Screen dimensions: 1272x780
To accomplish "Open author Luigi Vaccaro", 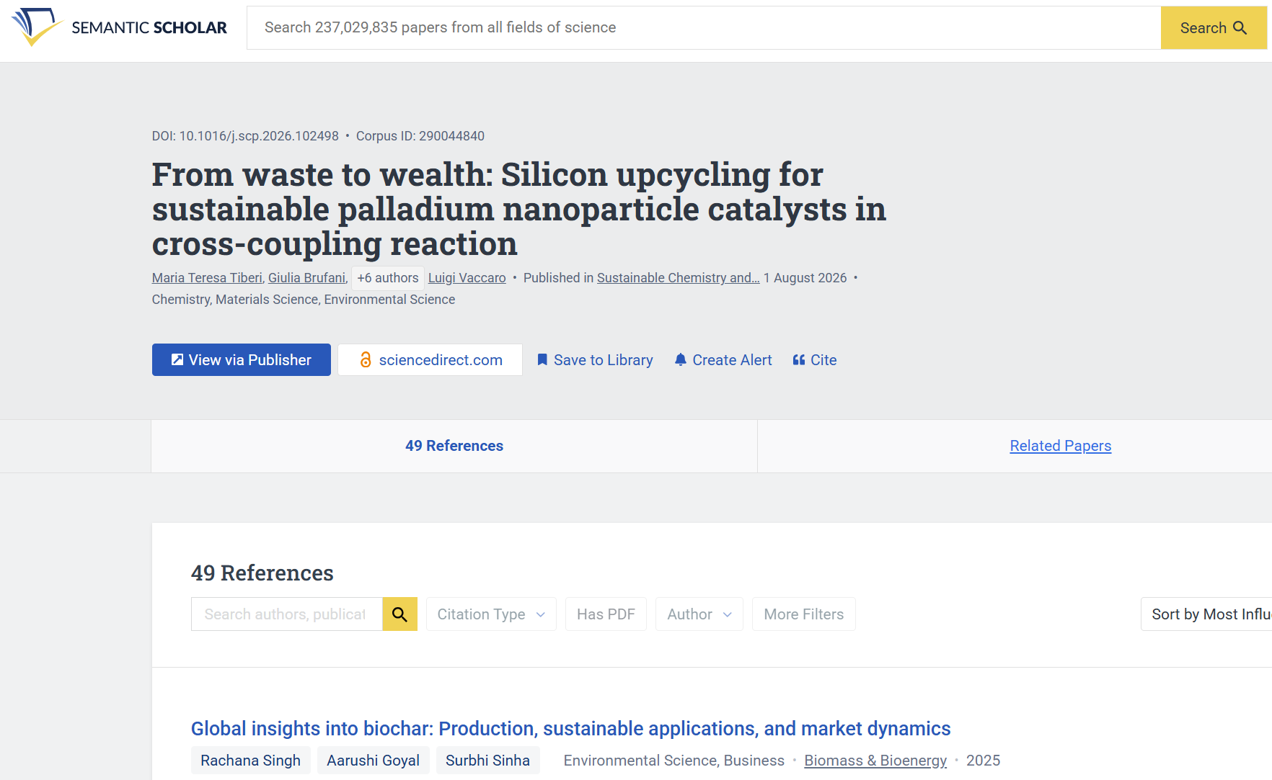I will (467, 278).
